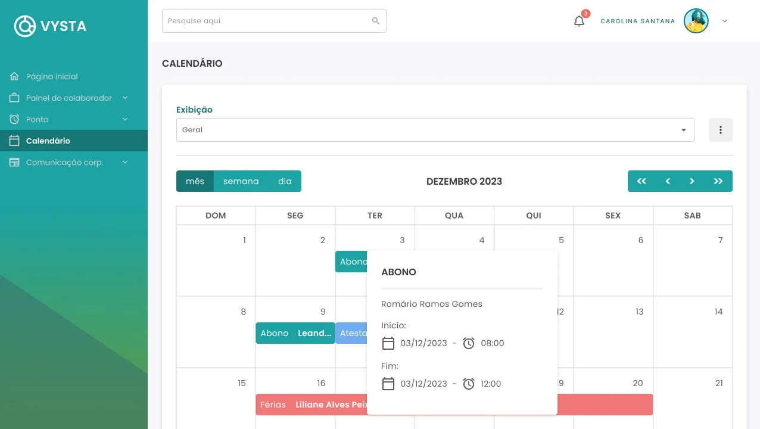Click the SAB column header

coord(693,216)
